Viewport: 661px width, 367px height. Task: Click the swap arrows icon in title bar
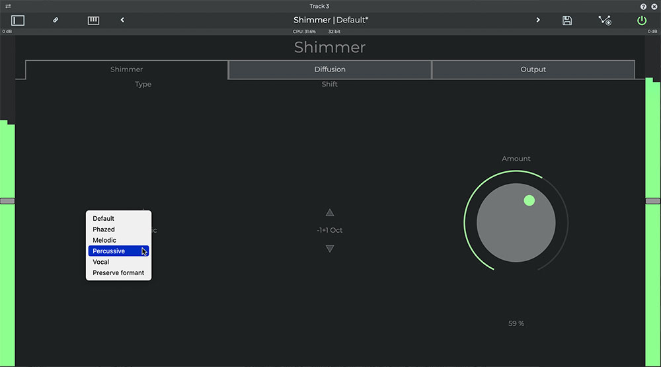(x=8, y=6)
